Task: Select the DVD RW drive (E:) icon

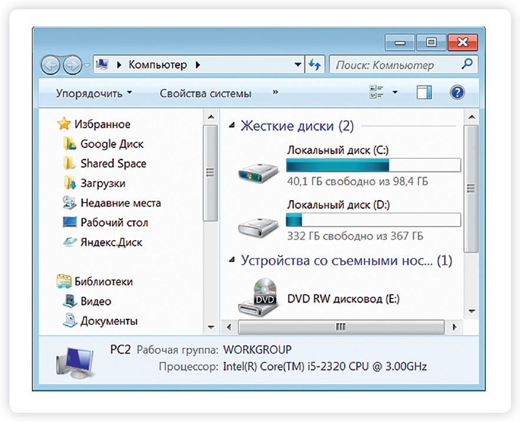Action: 258,297
